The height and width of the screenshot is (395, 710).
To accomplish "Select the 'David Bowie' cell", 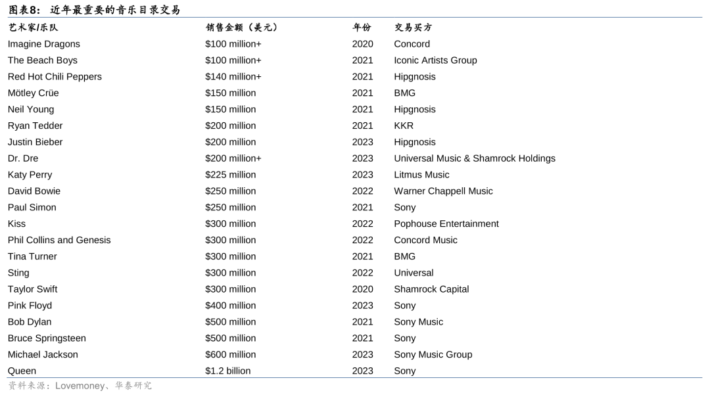I will pyautogui.click(x=34, y=191).
